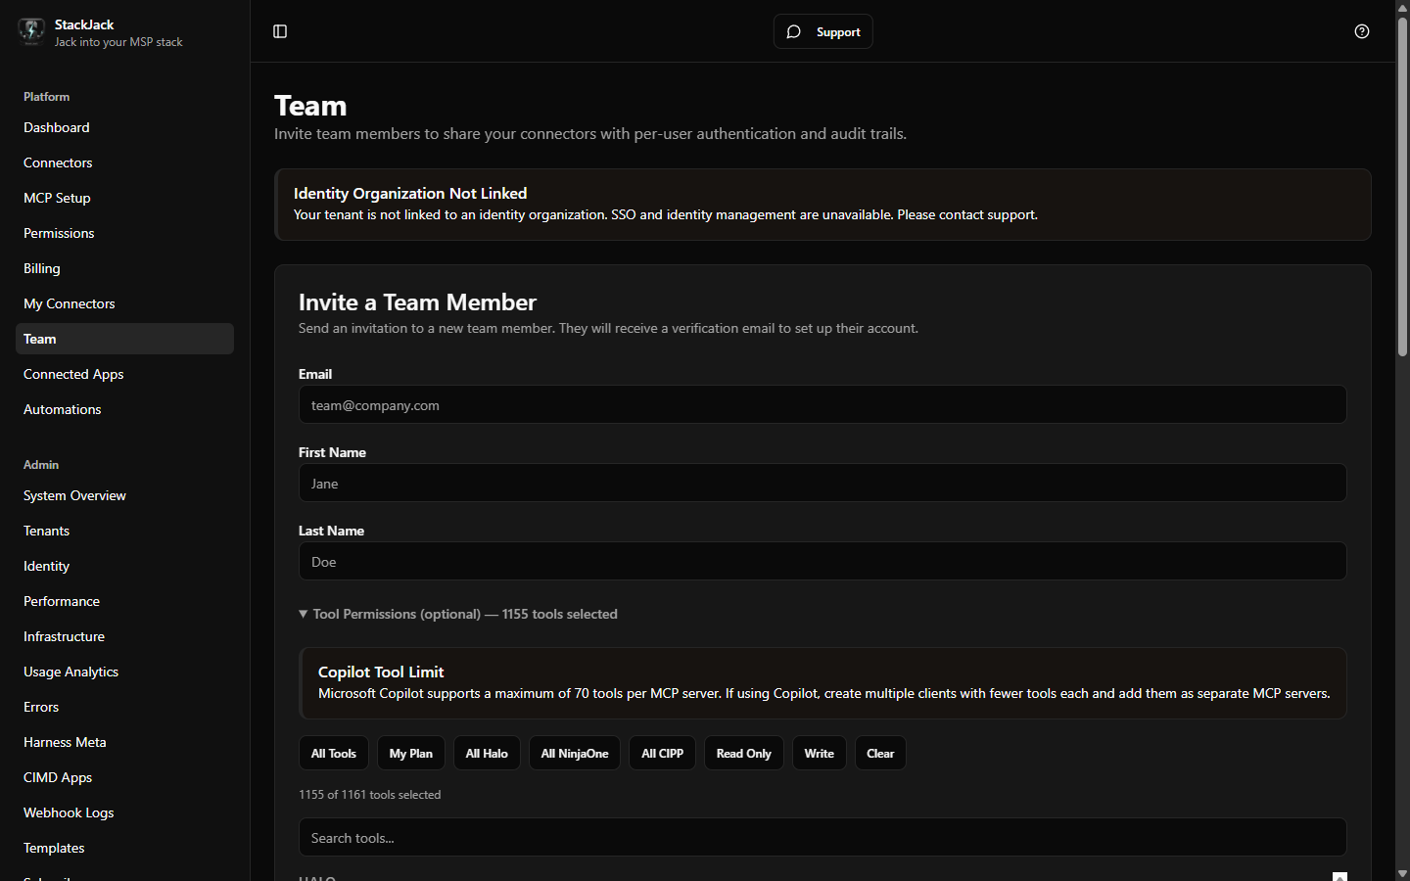This screenshot has width=1410, height=881.
Task: Open System Overview admin page
Action: click(x=124, y=495)
